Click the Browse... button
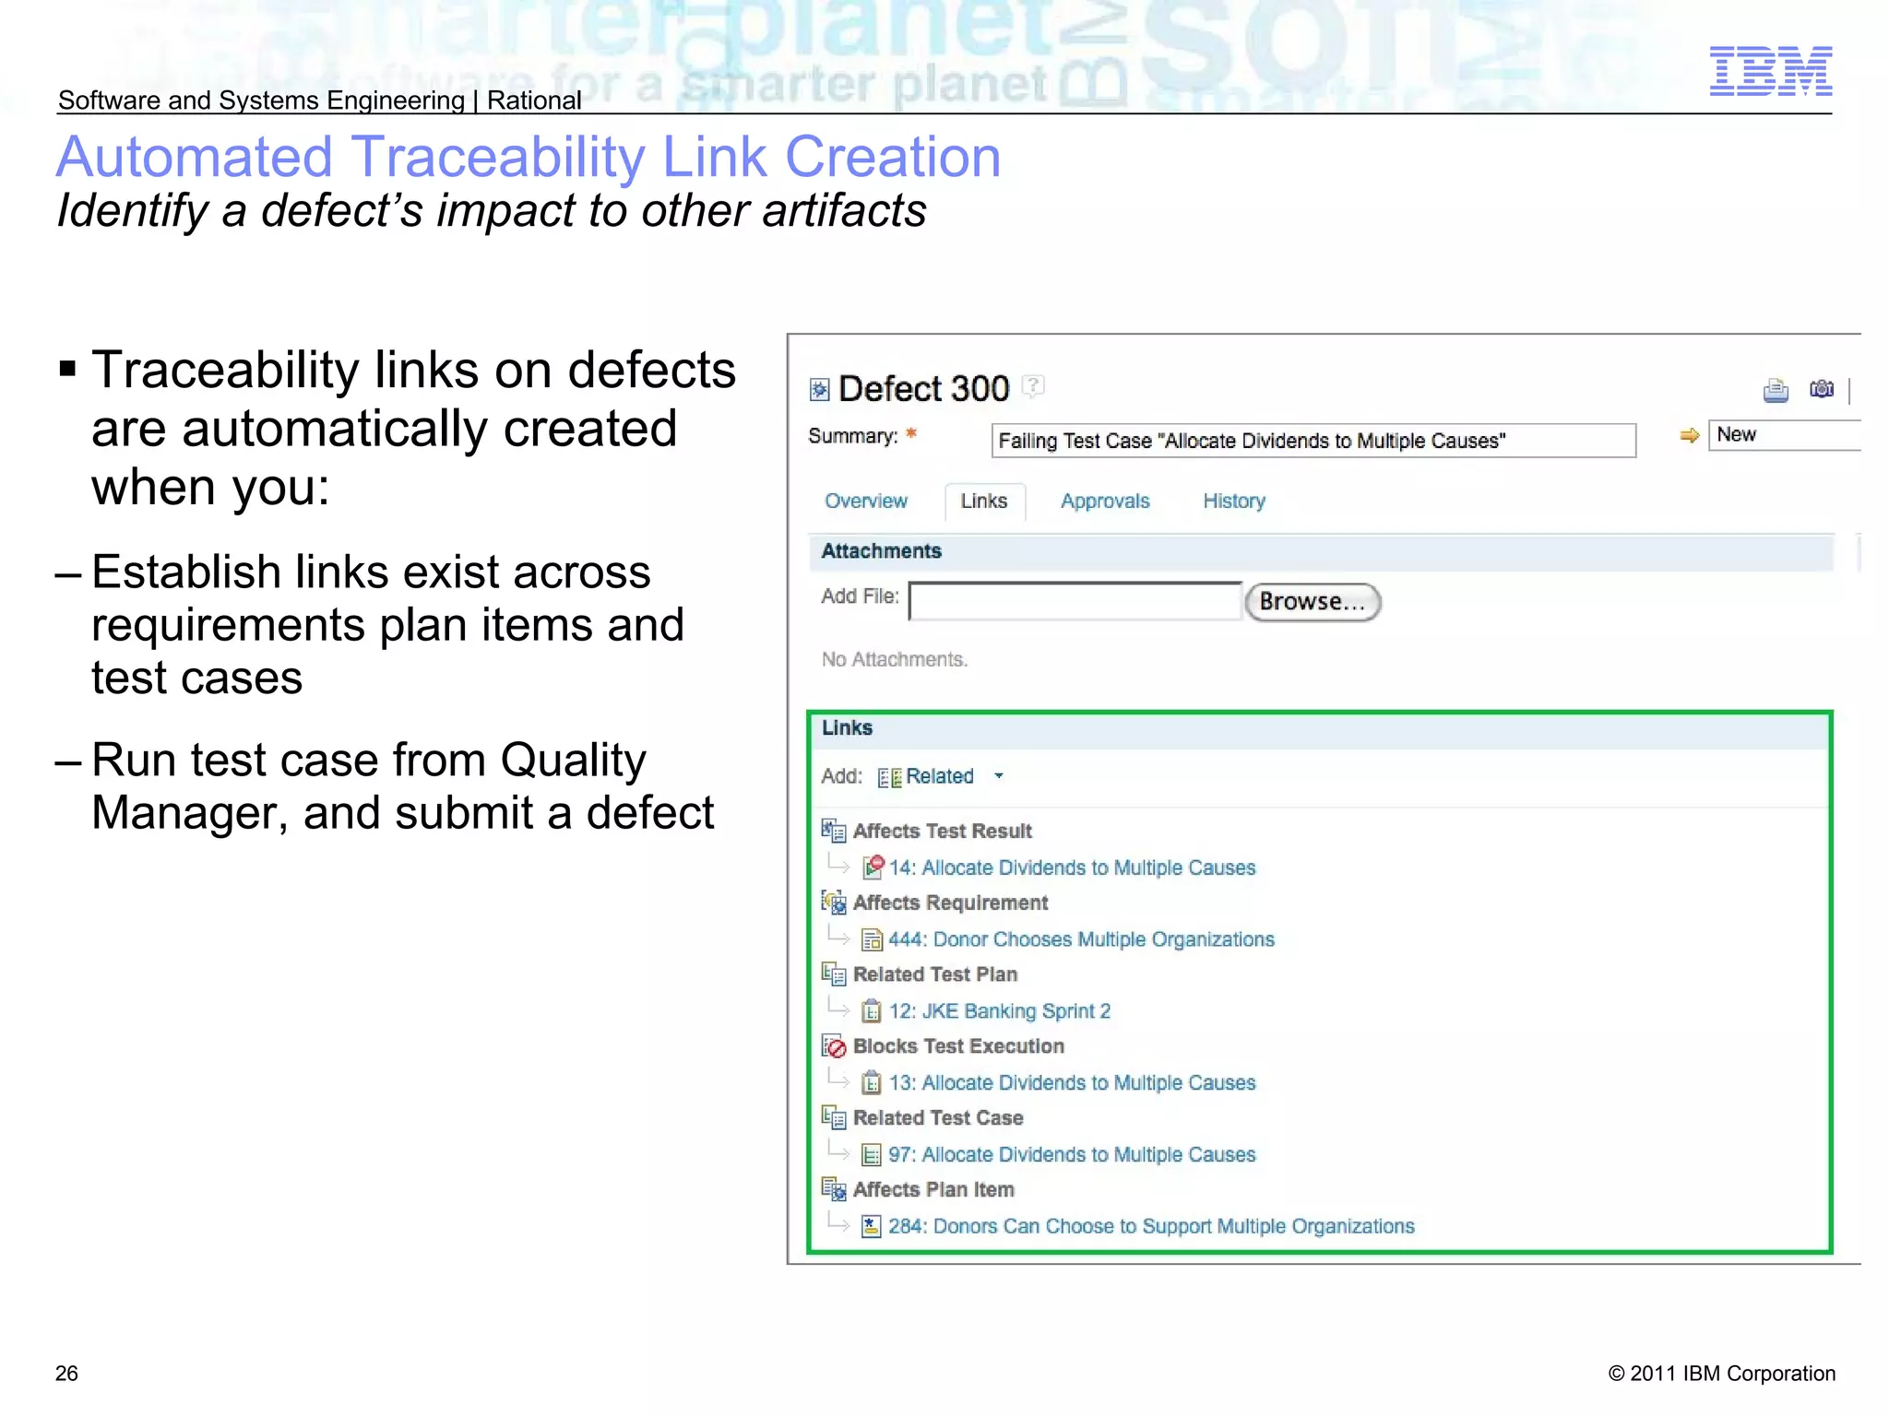This screenshot has width=1889, height=1416. click(x=1313, y=602)
